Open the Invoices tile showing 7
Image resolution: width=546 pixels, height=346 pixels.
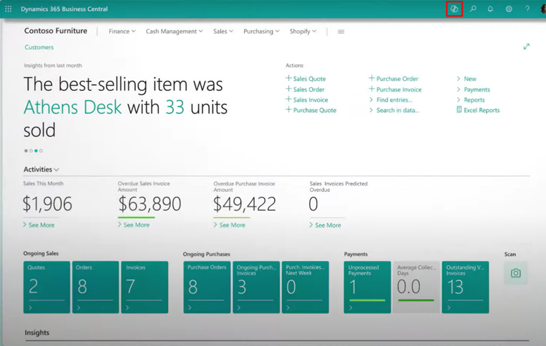(145, 288)
